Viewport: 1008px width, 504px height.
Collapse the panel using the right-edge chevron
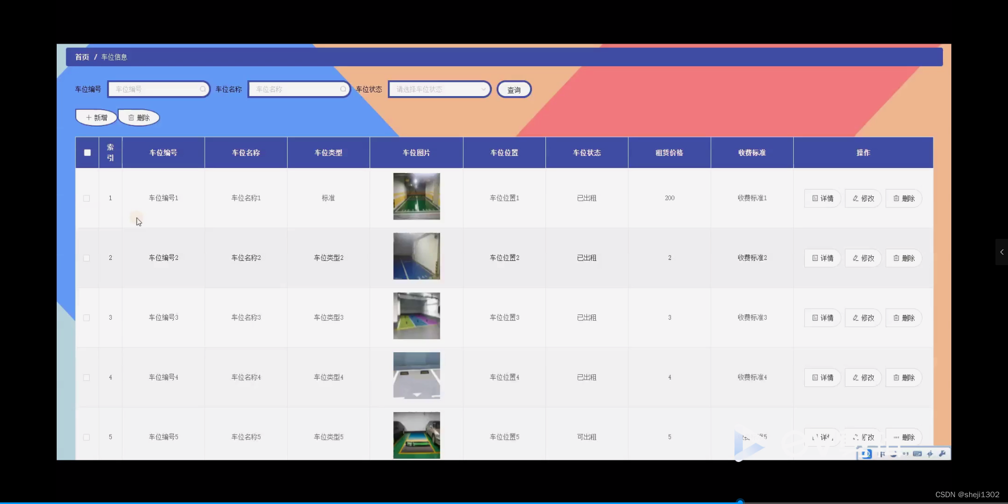click(1002, 252)
